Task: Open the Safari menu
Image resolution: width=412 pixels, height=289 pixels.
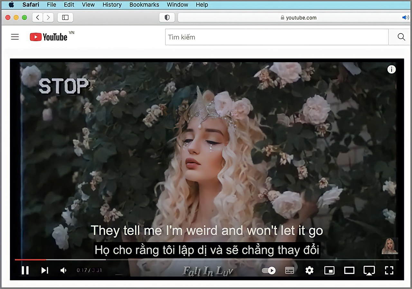Action: (x=31, y=5)
